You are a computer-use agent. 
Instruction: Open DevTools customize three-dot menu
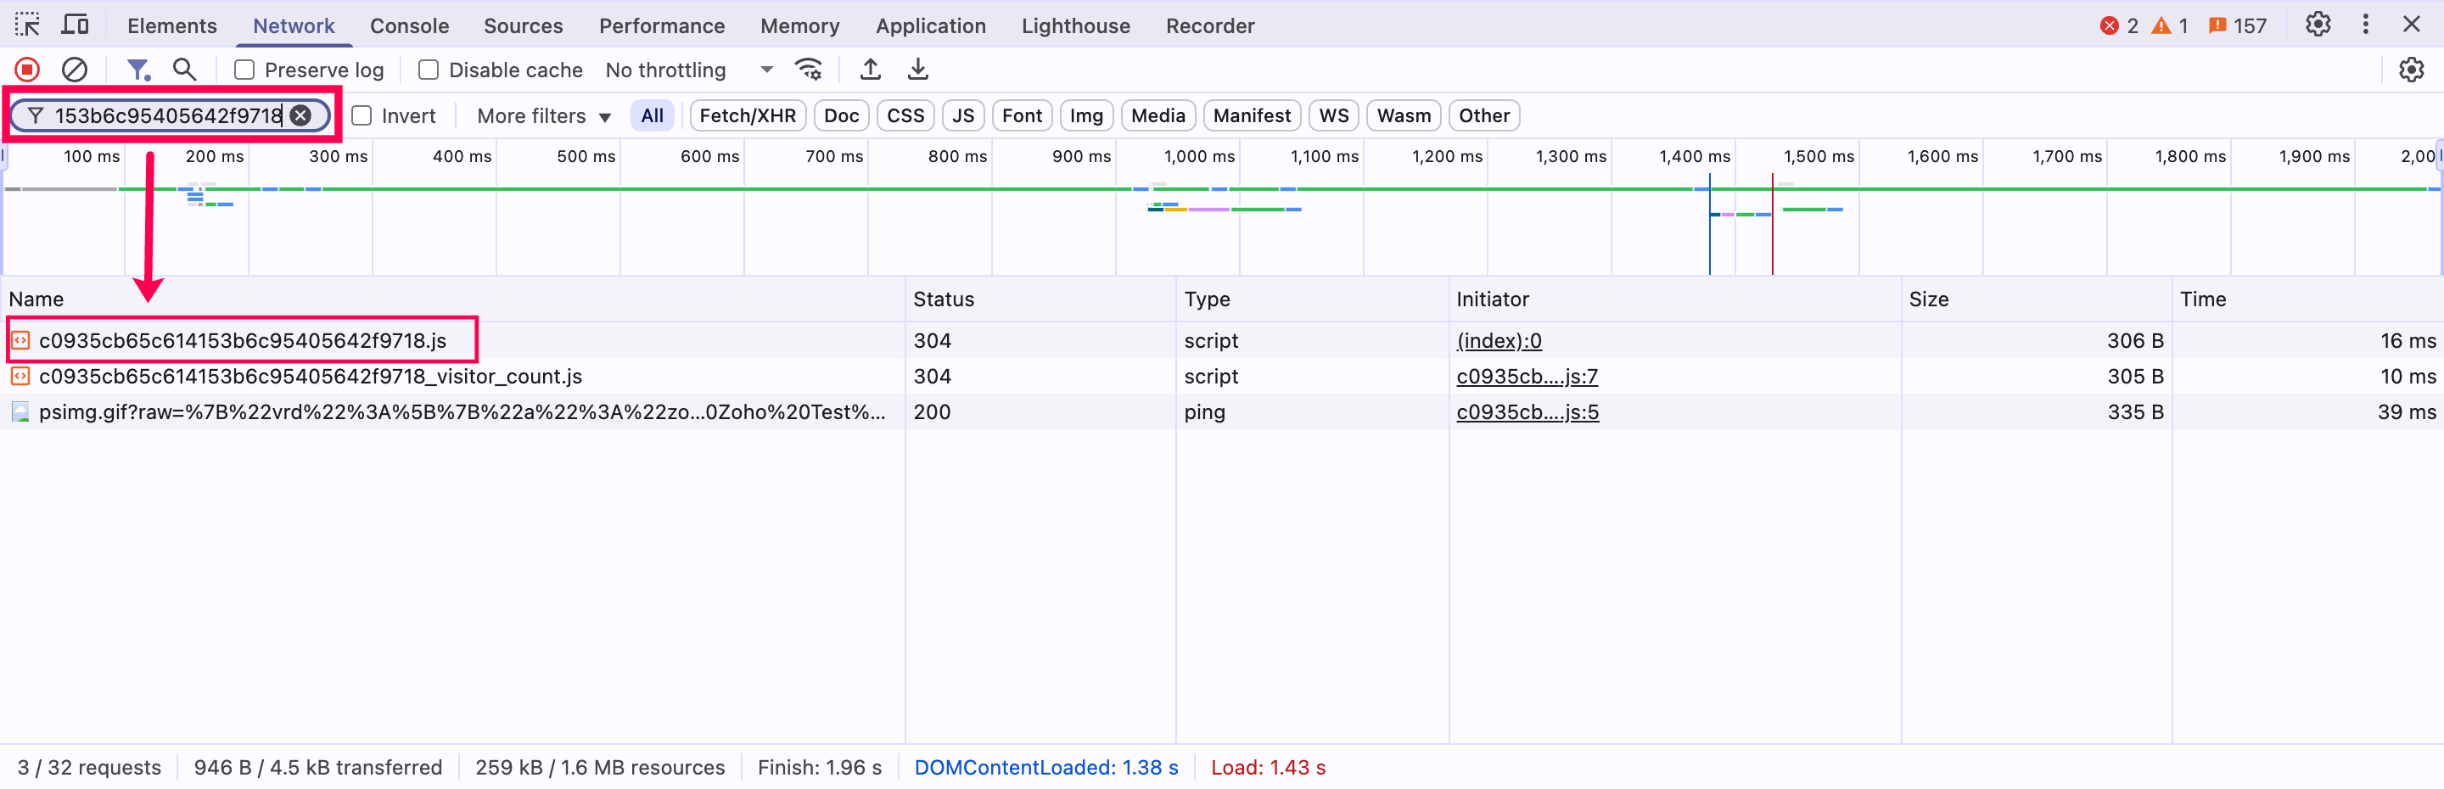point(2365,25)
